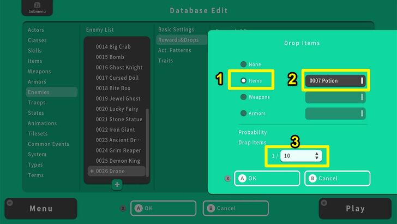This screenshot has height=224, width=397.
Task: Open the Common Events category
Action: click(x=49, y=144)
